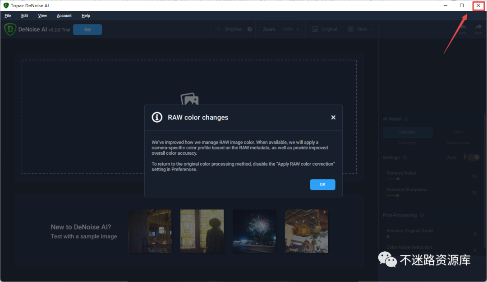This screenshot has width=487, height=282.
Task: Click the Original preview button
Action: (x=325, y=29)
